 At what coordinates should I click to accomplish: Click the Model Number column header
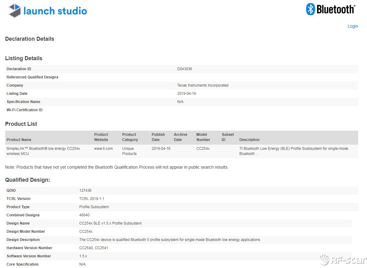click(x=204, y=137)
